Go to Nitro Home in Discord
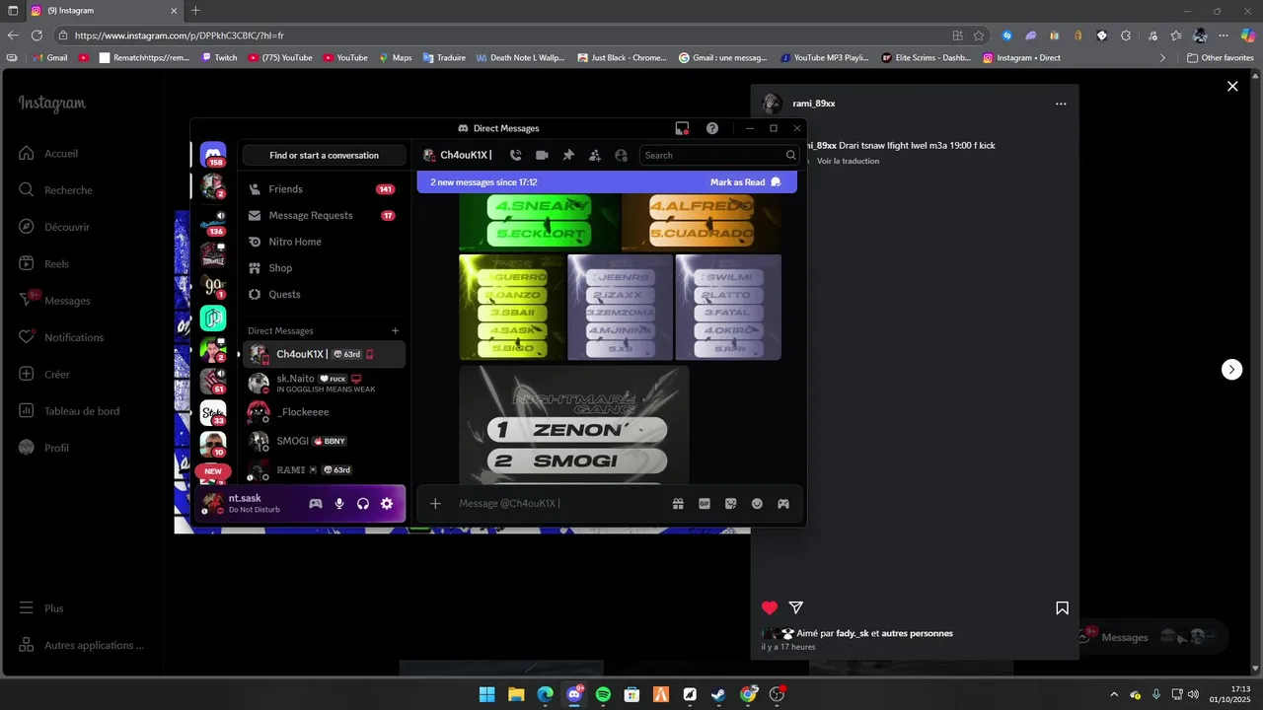 [x=324, y=242]
